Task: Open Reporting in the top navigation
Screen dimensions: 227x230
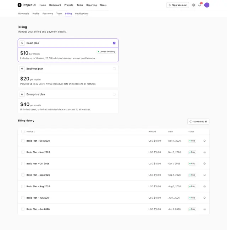Action: (x=92, y=5)
